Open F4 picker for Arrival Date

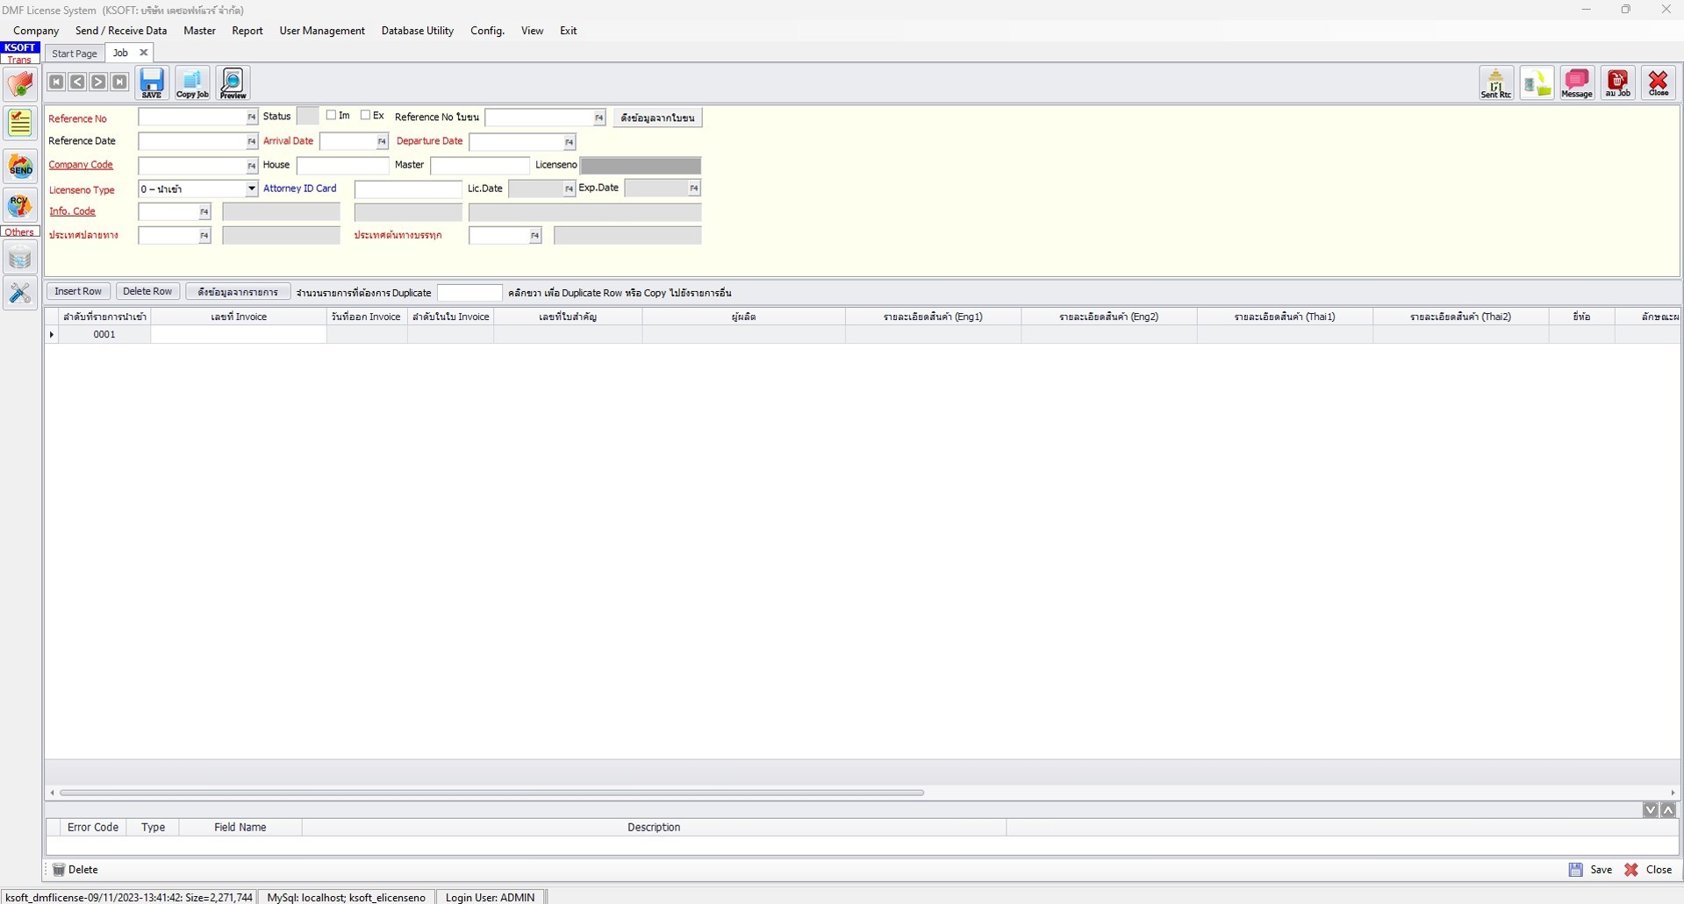coord(382,142)
